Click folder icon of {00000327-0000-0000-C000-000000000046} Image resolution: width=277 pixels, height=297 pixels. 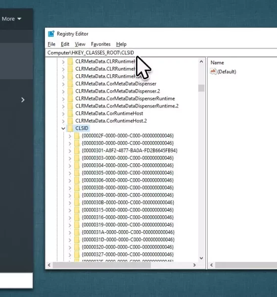click(77, 254)
